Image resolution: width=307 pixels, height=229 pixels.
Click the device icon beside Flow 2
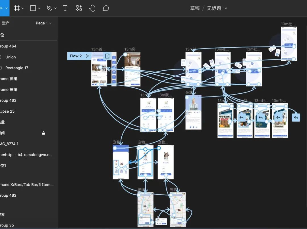point(108,56)
